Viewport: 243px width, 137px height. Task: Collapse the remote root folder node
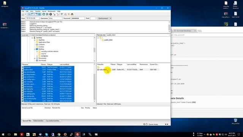98,38
